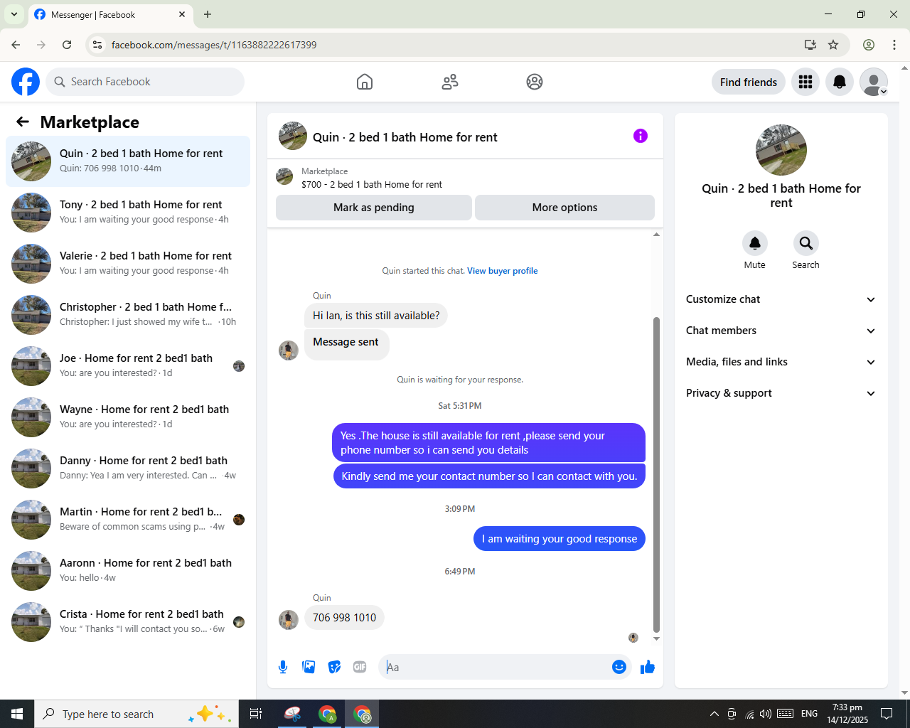Open the View buyer profile link
Screen dimensions: 910x728
(x=502, y=271)
